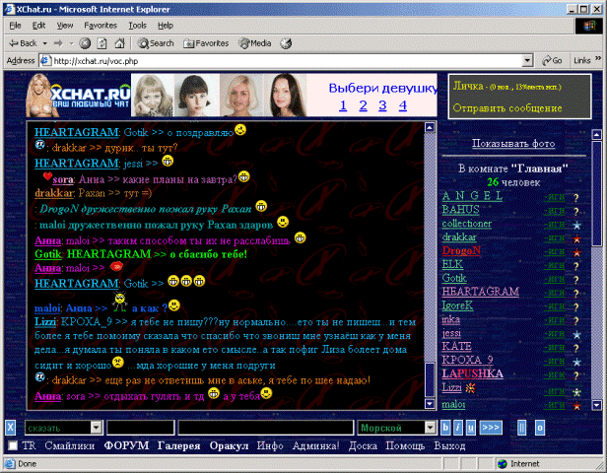Click the Показывать фото link

[x=513, y=144]
